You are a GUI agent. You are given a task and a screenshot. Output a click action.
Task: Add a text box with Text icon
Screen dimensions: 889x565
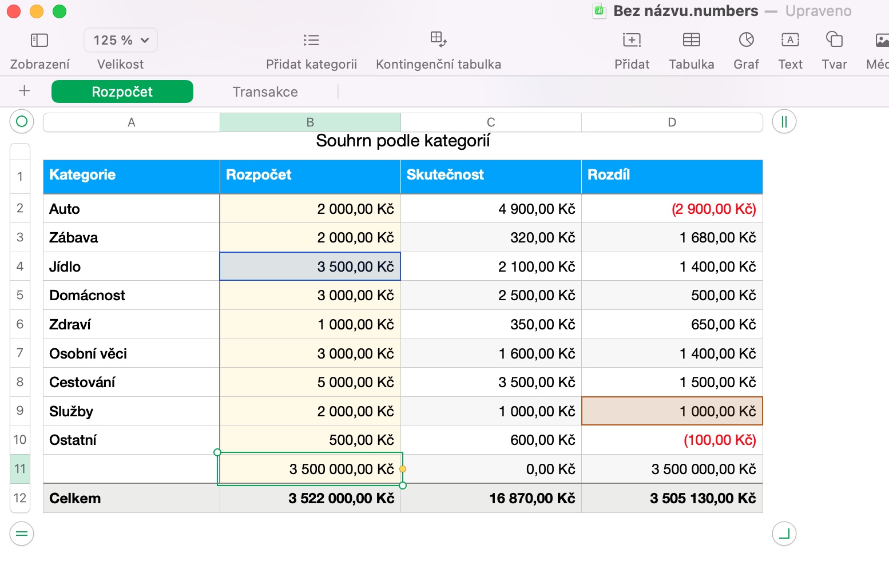coord(791,39)
